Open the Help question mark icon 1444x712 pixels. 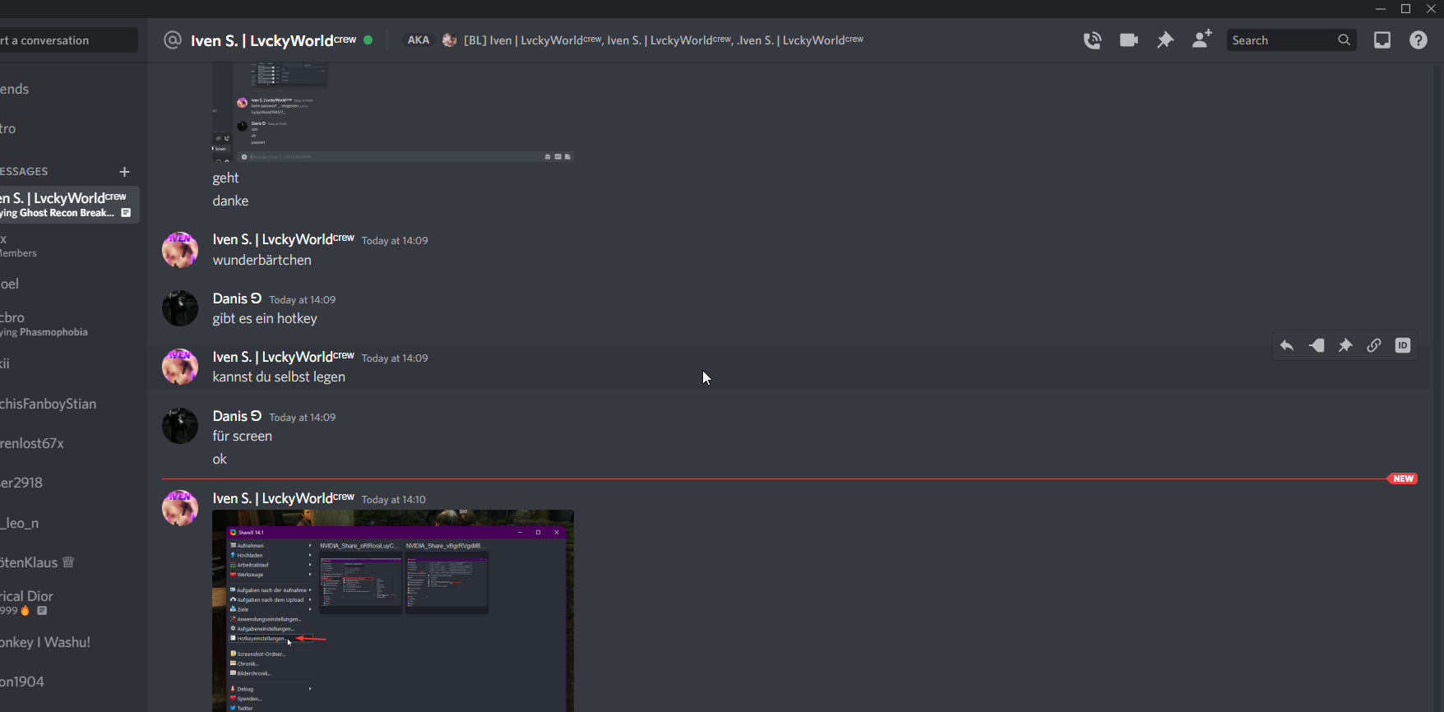point(1419,40)
